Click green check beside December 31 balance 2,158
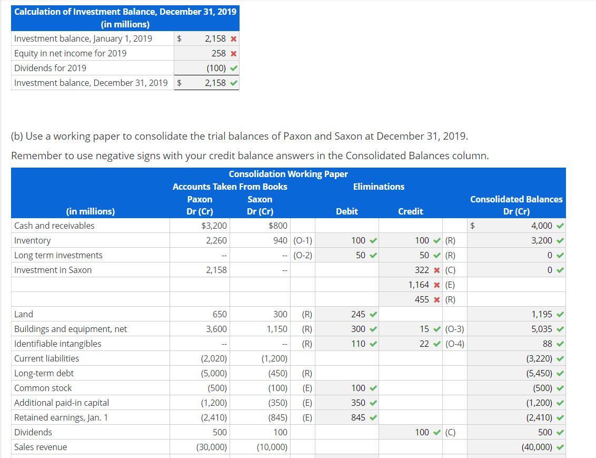 [234, 83]
